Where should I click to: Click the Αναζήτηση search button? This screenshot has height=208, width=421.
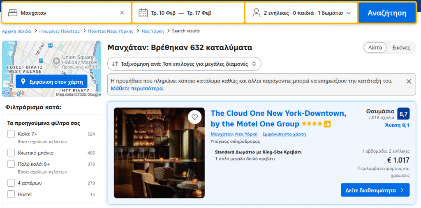[387, 13]
